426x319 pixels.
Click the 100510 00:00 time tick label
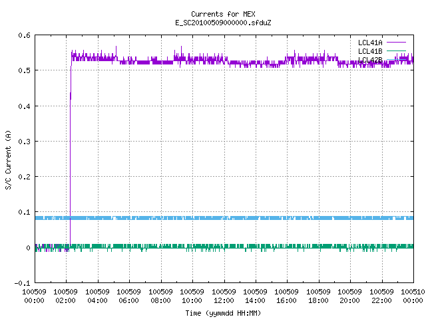(x=413, y=296)
